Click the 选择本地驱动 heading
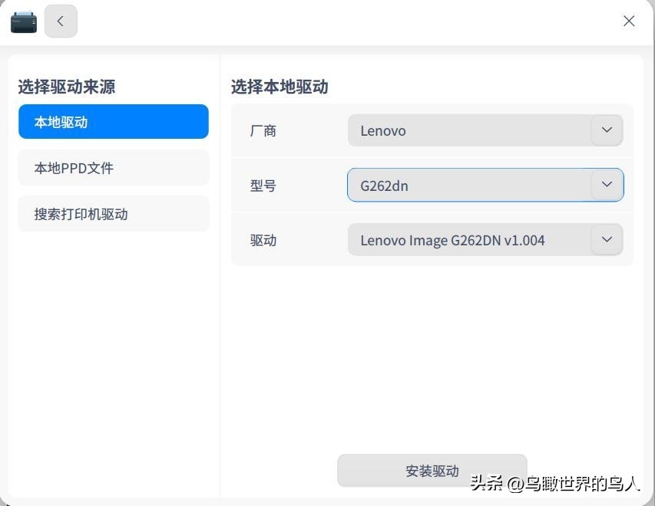 point(278,87)
